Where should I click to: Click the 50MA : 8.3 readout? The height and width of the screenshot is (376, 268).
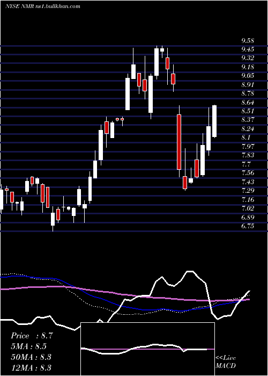tap(31, 357)
